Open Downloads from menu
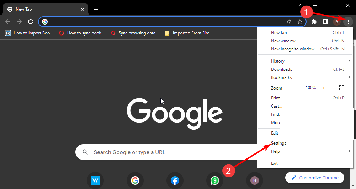Screen dimensions: 356x189 point(305,69)
